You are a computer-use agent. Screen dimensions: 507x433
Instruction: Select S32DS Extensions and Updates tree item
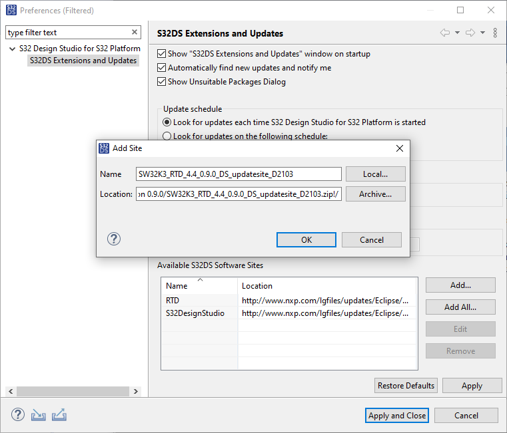pos(83,61)
